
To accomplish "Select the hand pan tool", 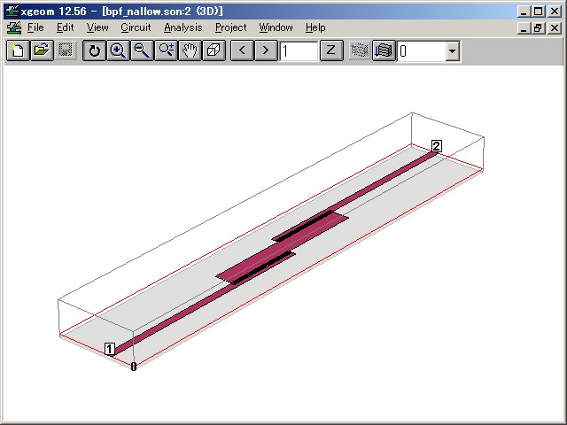I will [190, 50].
